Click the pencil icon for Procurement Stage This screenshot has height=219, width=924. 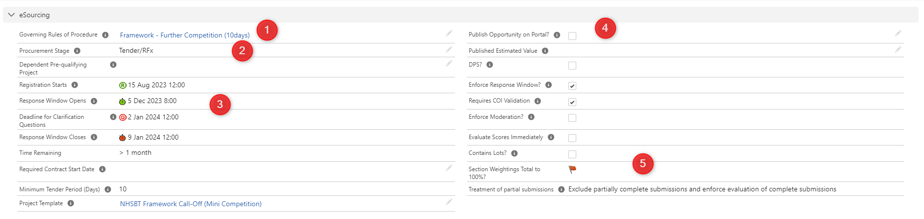(x=449, y=49)
